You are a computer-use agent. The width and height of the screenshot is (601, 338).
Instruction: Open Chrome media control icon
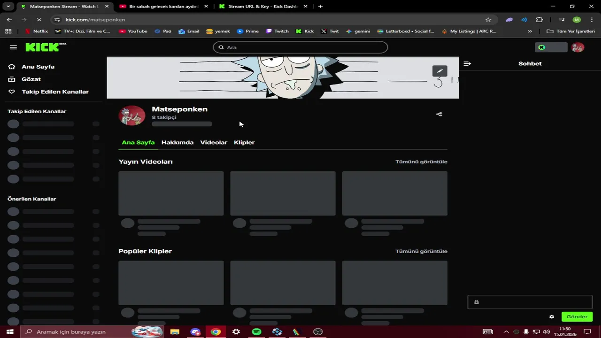[x=562, y=20]
